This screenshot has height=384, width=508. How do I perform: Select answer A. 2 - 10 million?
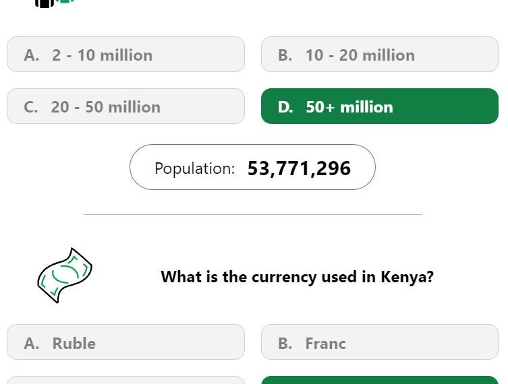[x=125, y=55]
